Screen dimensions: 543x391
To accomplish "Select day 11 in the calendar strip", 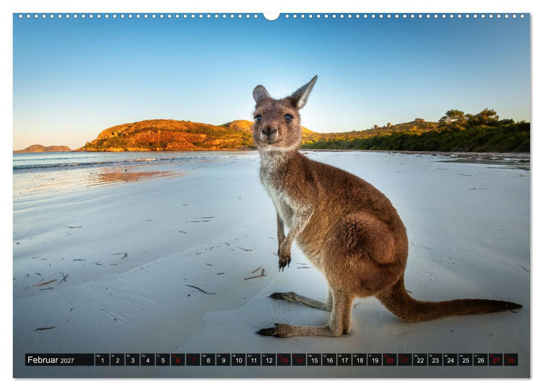I will pos(254,360).
